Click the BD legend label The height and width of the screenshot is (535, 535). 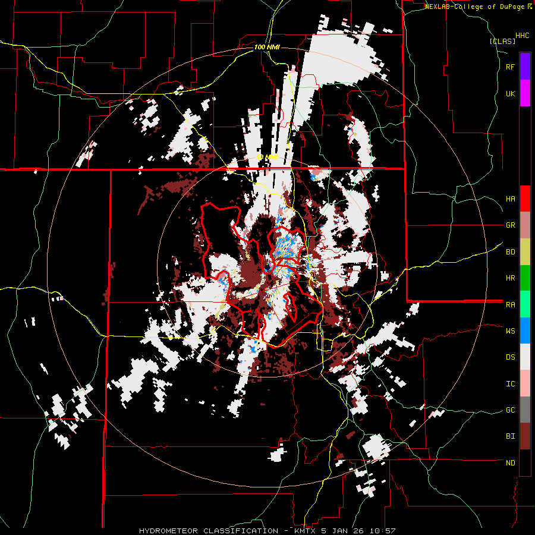click(510, 252)
